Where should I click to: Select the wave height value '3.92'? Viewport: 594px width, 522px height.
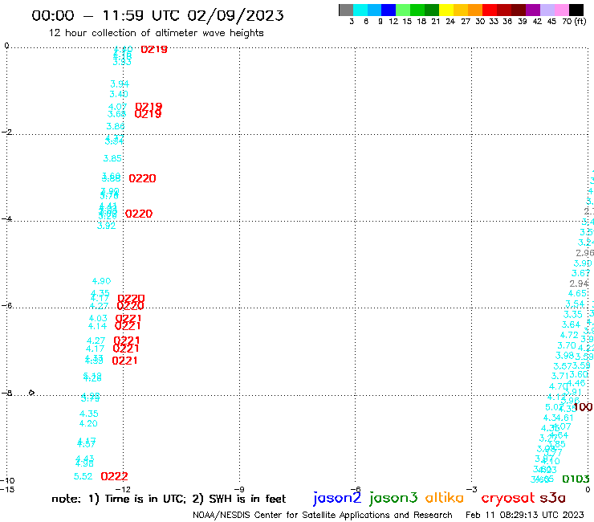click(x=106, y=226)
